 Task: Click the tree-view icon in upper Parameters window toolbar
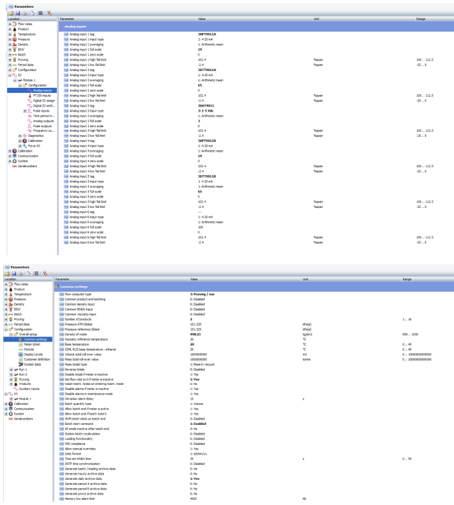tap(34, 13)
